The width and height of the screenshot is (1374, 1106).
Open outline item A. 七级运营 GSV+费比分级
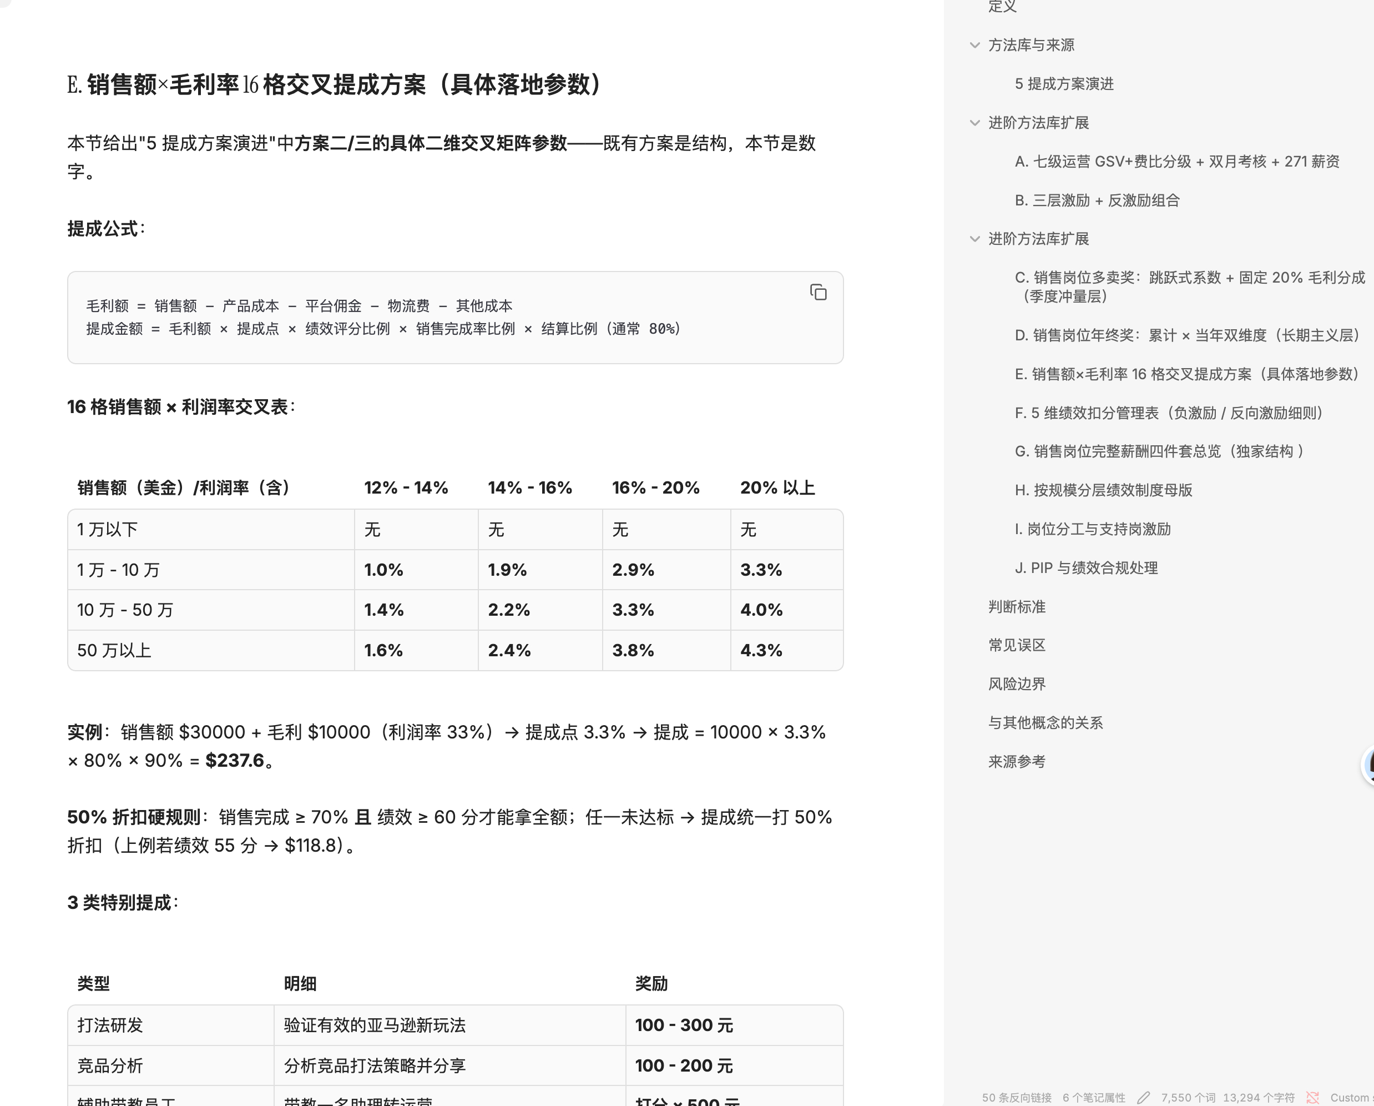pos(1176,161)
